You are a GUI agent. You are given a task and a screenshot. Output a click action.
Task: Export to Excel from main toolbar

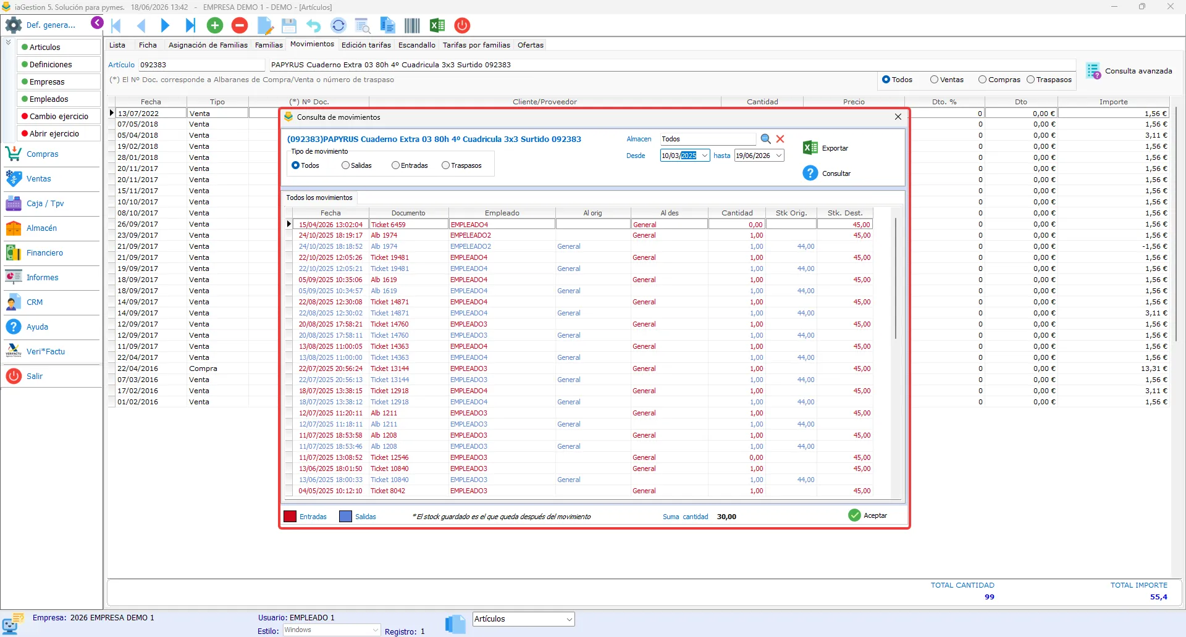click(x=437, y=25)
